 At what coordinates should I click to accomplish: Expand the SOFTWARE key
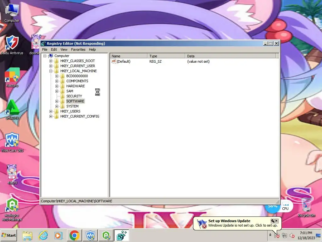pyautogui.click(x=57, y=101)
